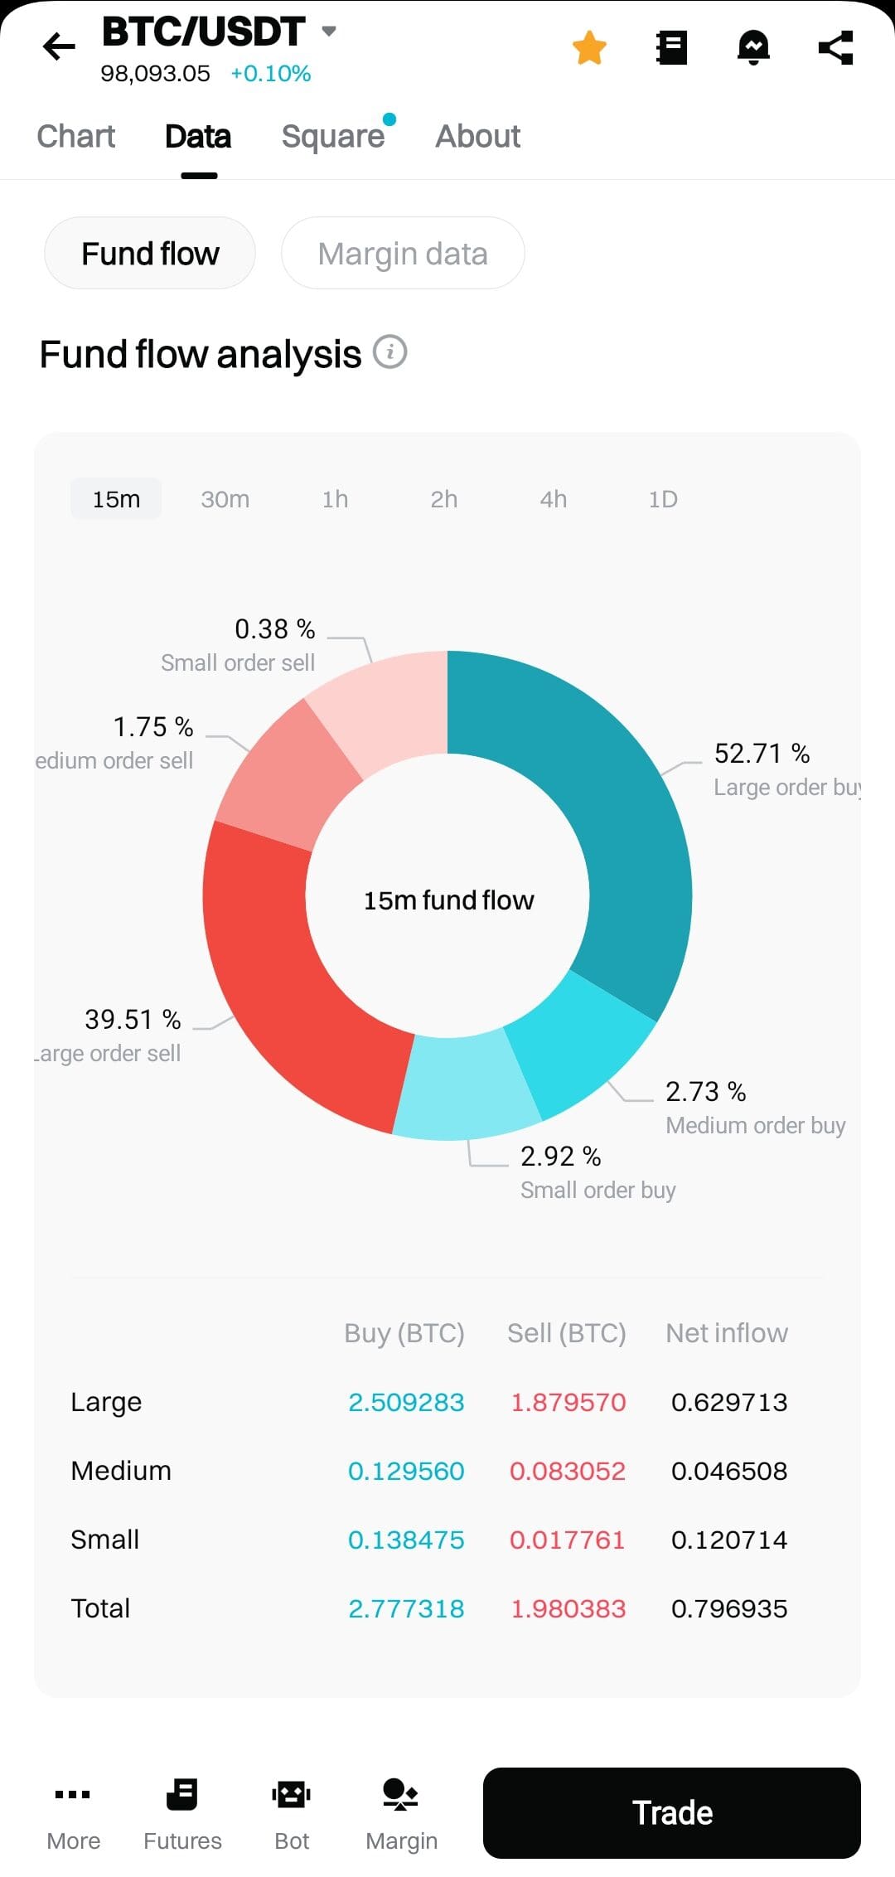The image size is (895, 1877).
Task: Open the order book notes icon
Action: (671, 47)
